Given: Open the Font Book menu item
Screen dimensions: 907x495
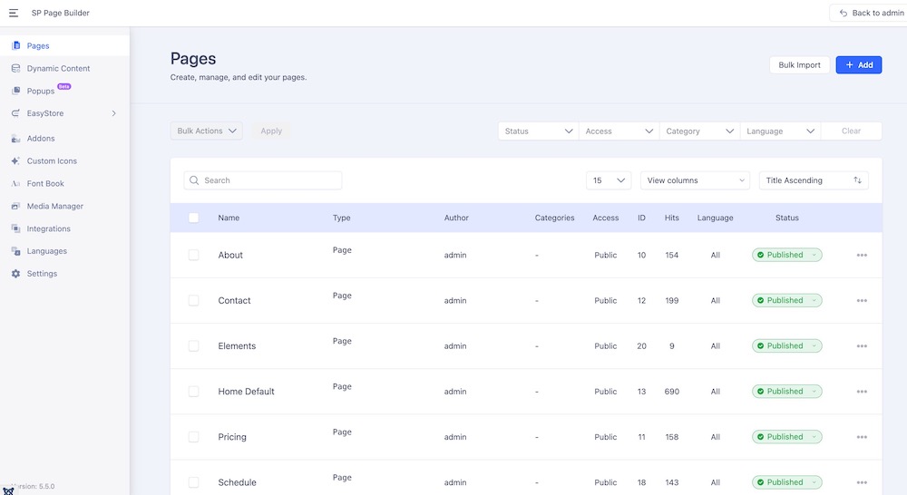Looking at the screenshot, I should coord(45,183).
